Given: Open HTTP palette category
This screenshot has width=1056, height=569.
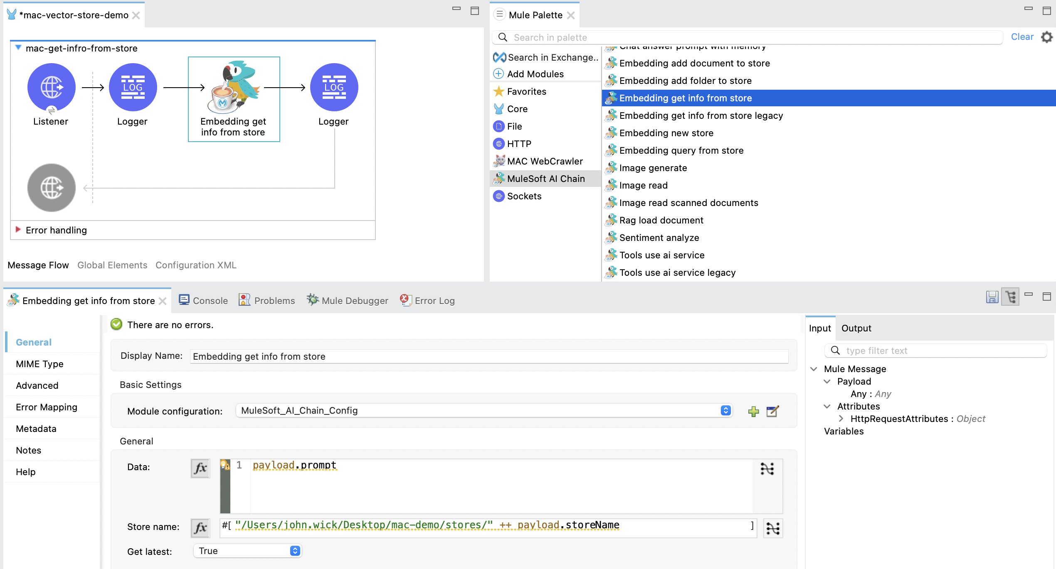Looking at the screenshot, I should pos(512,144).
